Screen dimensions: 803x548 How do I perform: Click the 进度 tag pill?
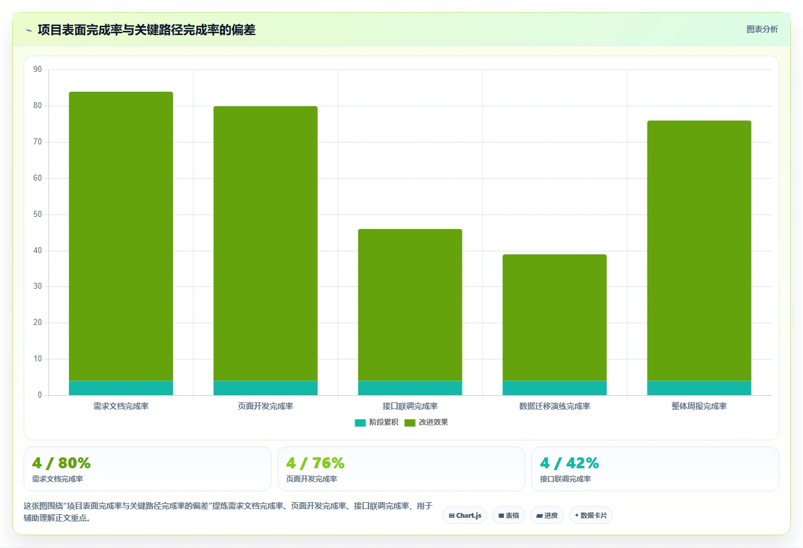pos(547,515)
